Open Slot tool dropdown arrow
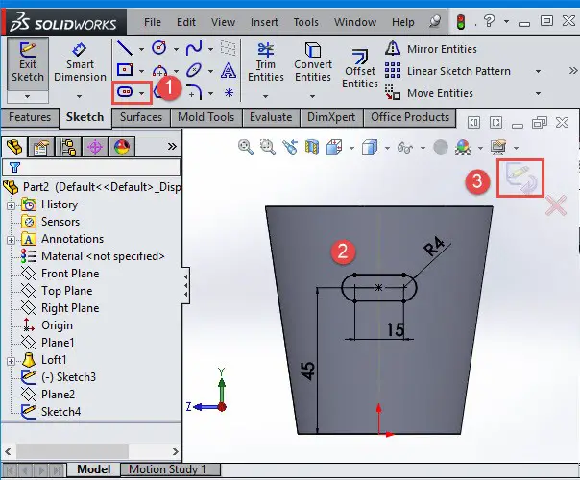The height and width of the screenshot is (480, 580). point(142,93)
